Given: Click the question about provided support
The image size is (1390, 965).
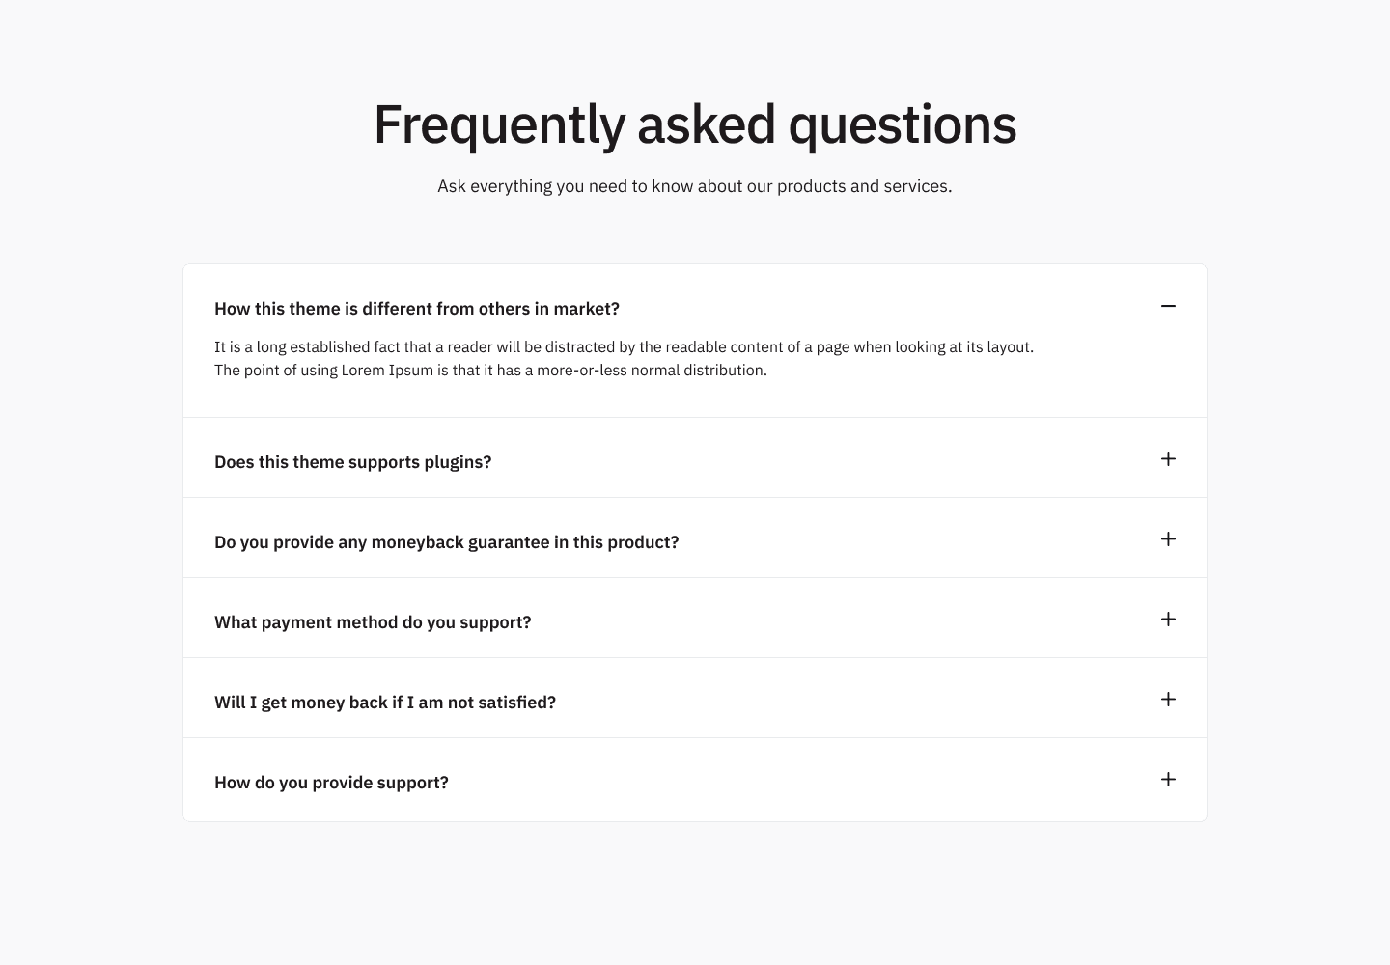Looking at the screenshot, I should click(331, 782).
